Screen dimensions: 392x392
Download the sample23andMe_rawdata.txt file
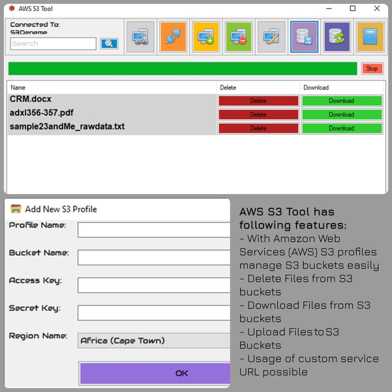(x=342, y=128)
